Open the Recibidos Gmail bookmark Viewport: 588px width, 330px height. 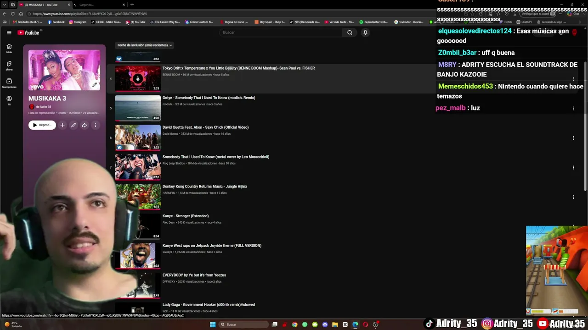pyautogui.click(x=28, y=22)
